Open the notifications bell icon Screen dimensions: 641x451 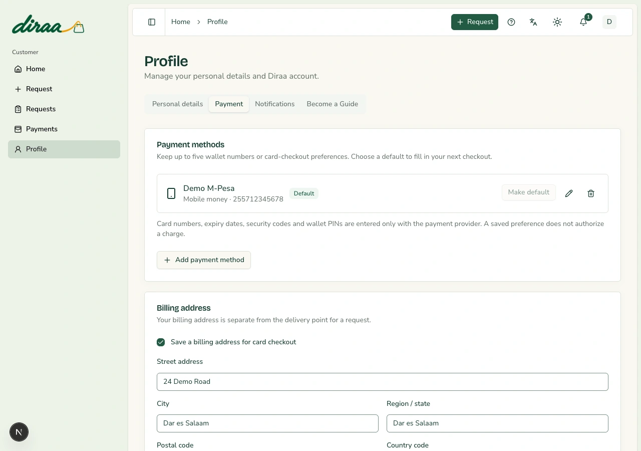583,22
